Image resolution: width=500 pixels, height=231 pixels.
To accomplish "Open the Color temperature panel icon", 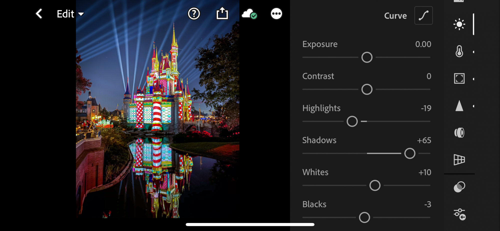I will tap(459, 51).
